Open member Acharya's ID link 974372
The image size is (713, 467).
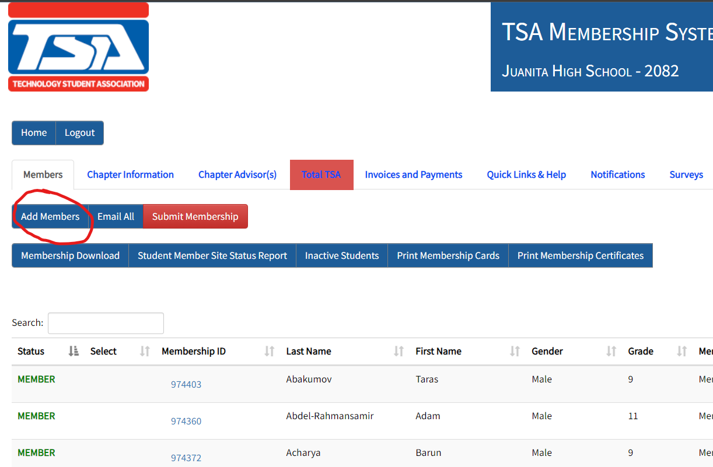(x=186, y=458)
